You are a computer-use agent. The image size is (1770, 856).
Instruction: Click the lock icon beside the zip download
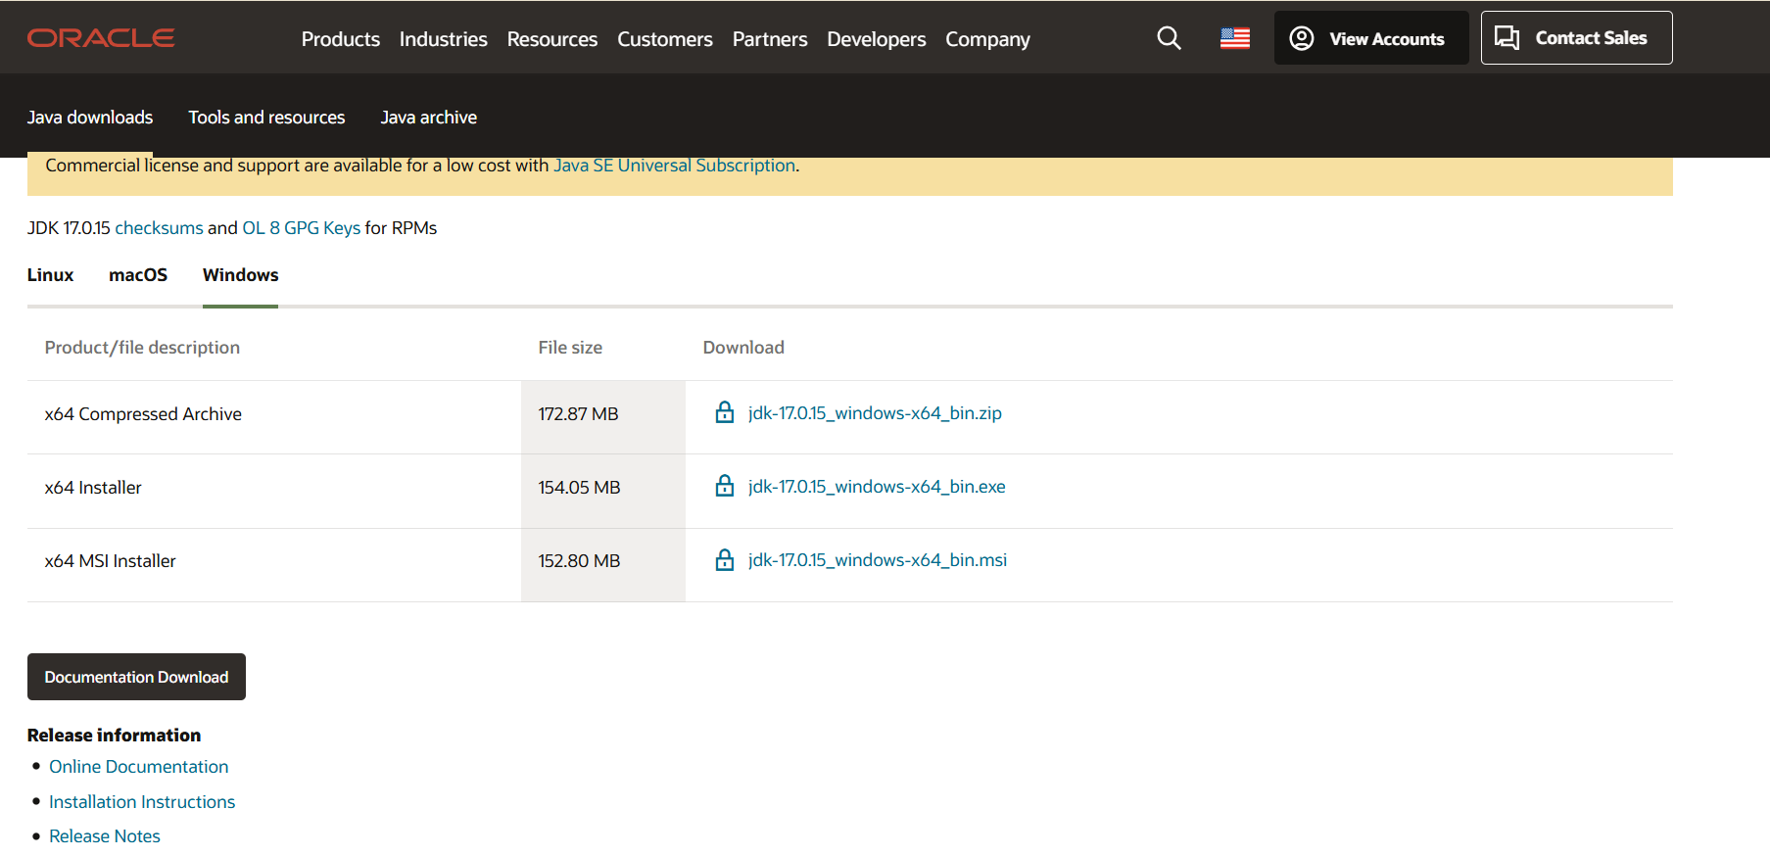pos(725,412)
